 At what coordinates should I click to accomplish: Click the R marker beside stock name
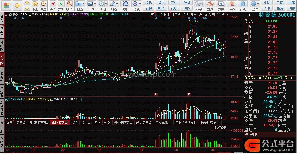click(x=249, y=15)
